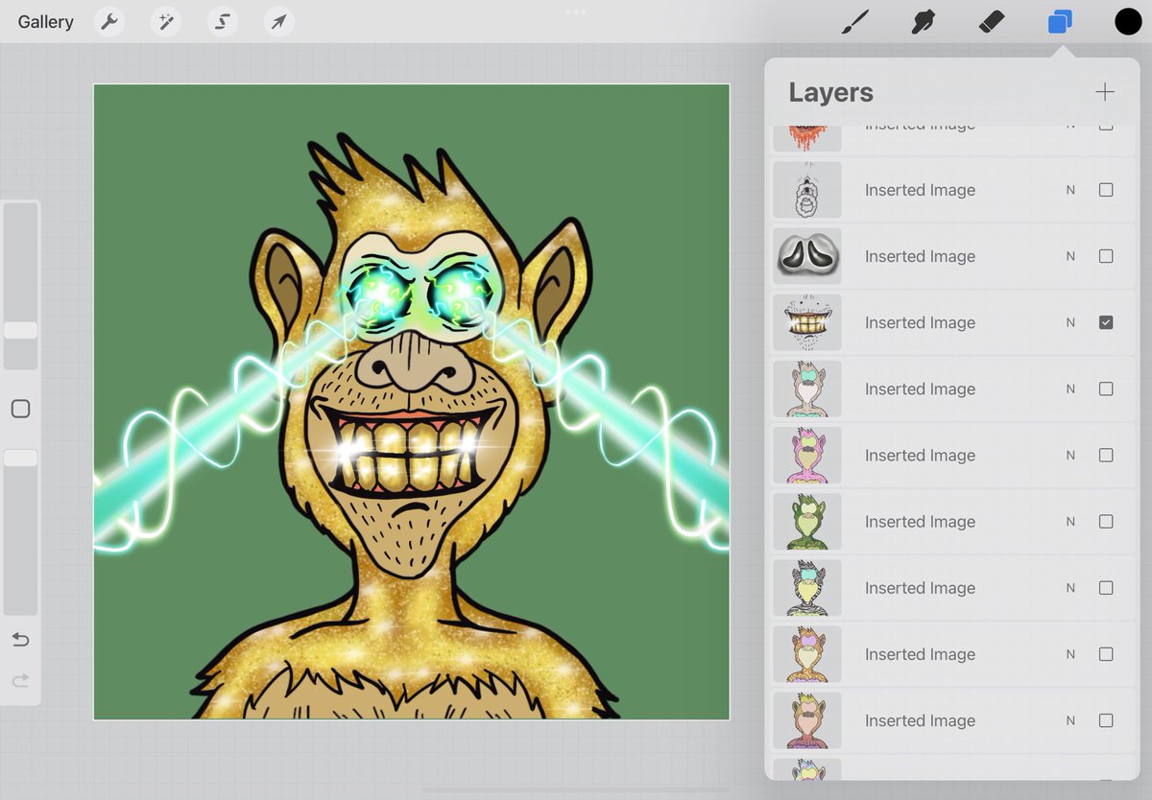Screen dimensions: 1152x800
Task: Open blend mode N of pink ape layer
Action: coord(1070,455)
